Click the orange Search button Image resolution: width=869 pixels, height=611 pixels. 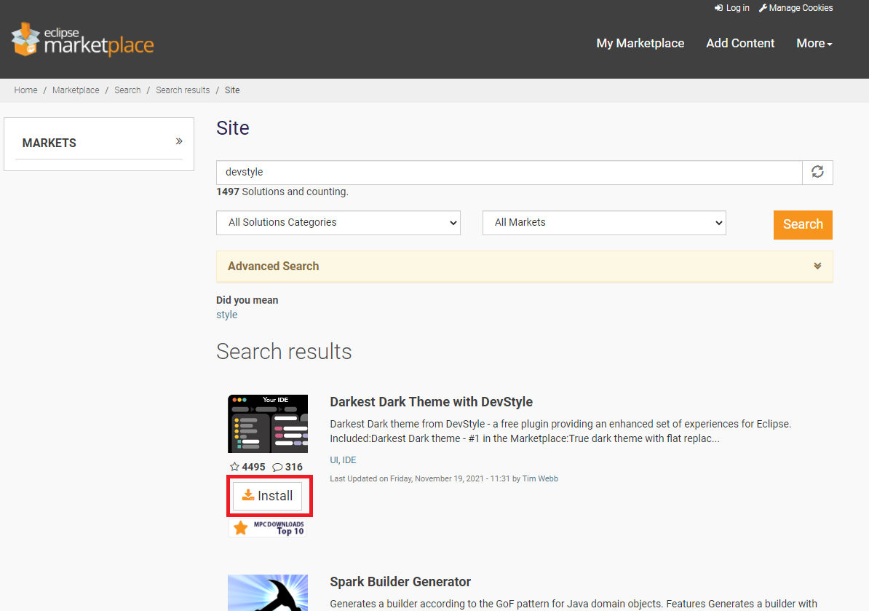coord(803,224)
